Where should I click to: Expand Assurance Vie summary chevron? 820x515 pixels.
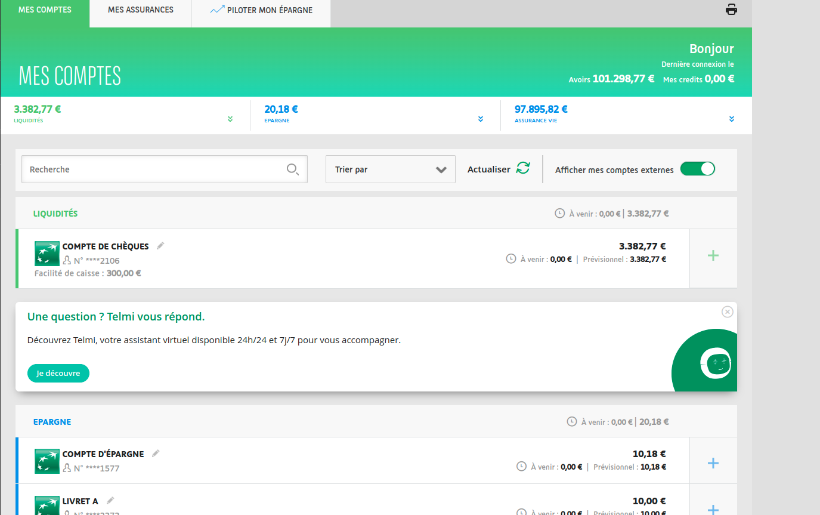[732, 119]
